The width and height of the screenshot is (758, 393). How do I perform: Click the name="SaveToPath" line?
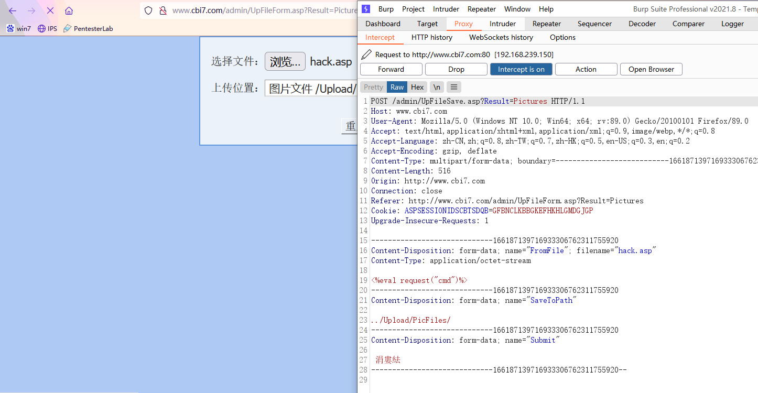(x=474, y=300)
